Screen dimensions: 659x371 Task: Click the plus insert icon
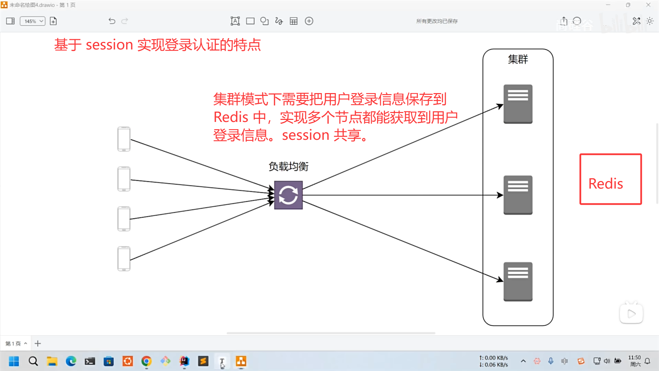point(309,21)
